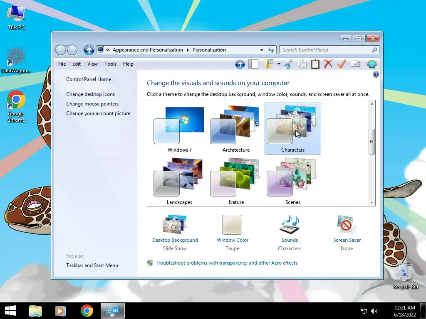Click the search magnifier icon
This screenshot has width=426, height=319.
coord(374,50)
